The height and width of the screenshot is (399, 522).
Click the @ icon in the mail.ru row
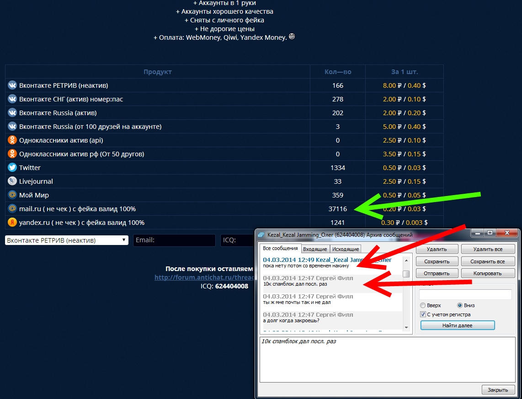pyautogui.click(x=12, y=209)
